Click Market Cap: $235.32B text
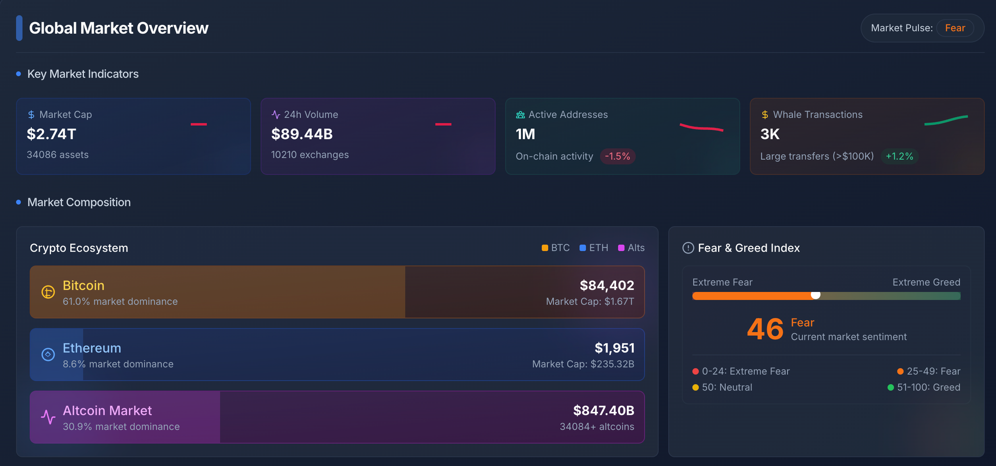 583,364
